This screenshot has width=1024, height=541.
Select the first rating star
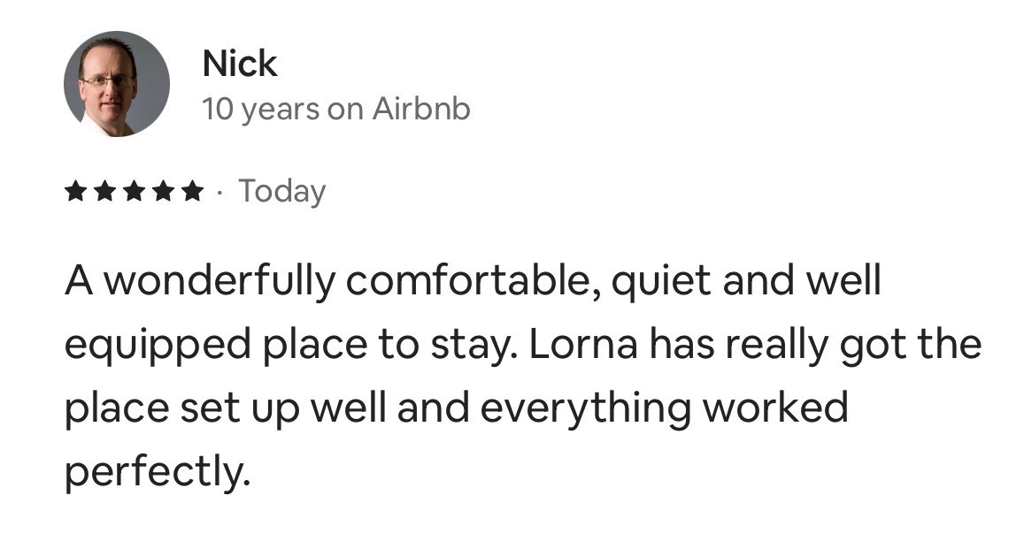tap(76, 192)
